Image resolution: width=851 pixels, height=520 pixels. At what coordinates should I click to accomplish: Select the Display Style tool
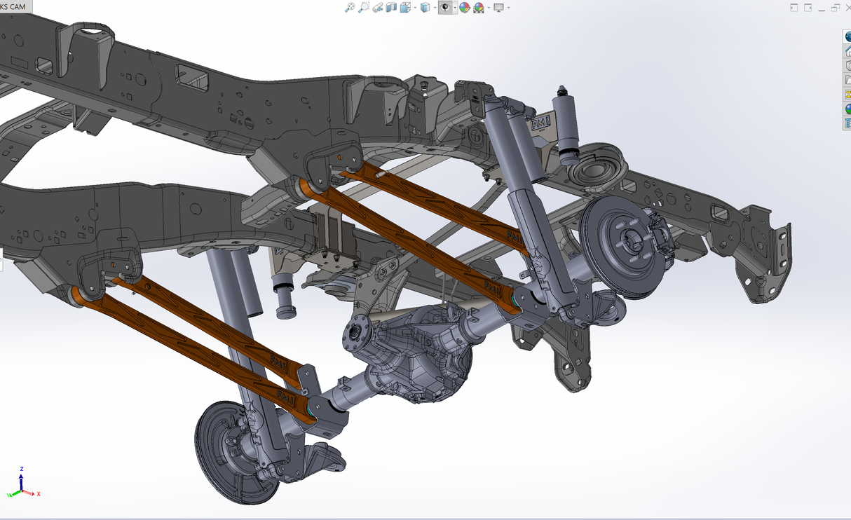tap(426, 7)
